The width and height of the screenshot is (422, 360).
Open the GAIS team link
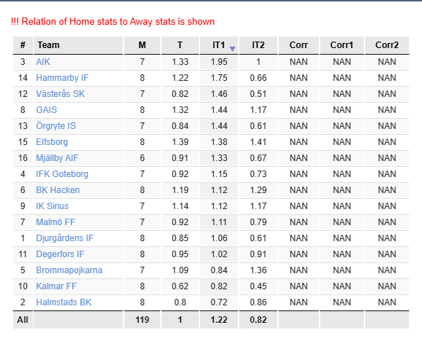[47, 110]
